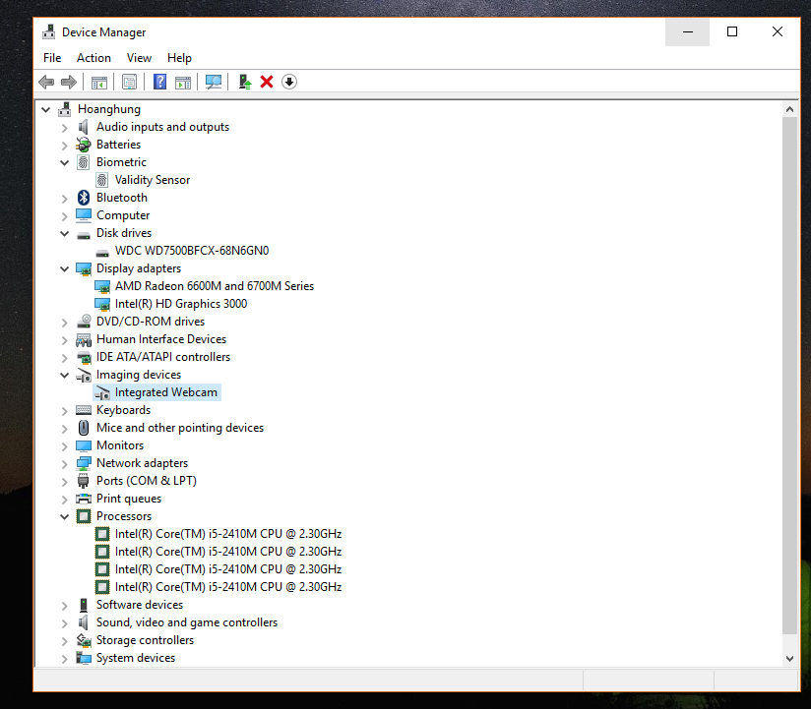Click scrollbar down arrow in device list
This screenshot has width=811, height=709.
pos(789,659)
